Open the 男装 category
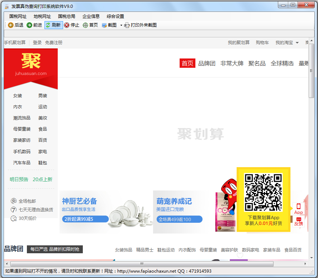Screen dimensions: 318x278 [x=43, y=96]
